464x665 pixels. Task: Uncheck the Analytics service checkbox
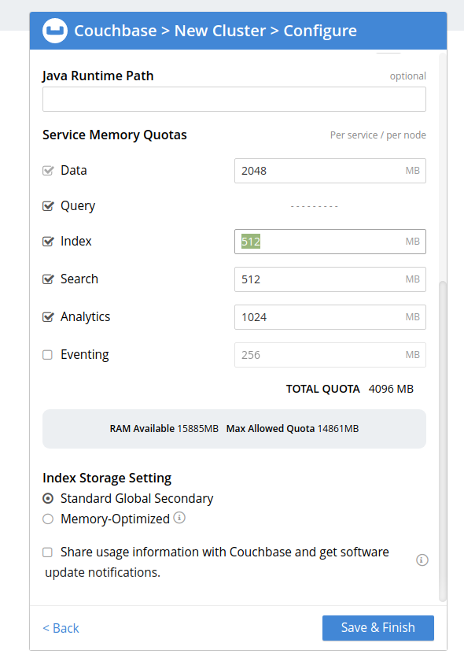click(x=48, y=317)
